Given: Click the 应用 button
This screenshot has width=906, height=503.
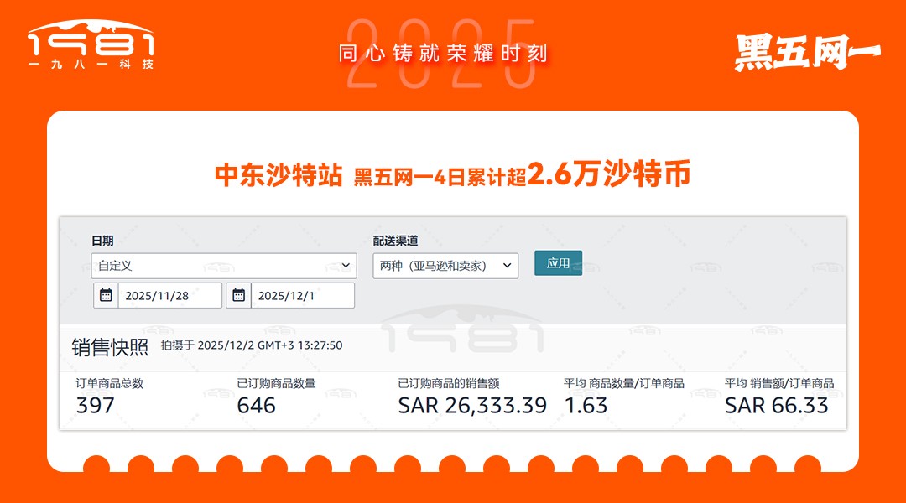Looking at the screenshot, I should point(558,262).
